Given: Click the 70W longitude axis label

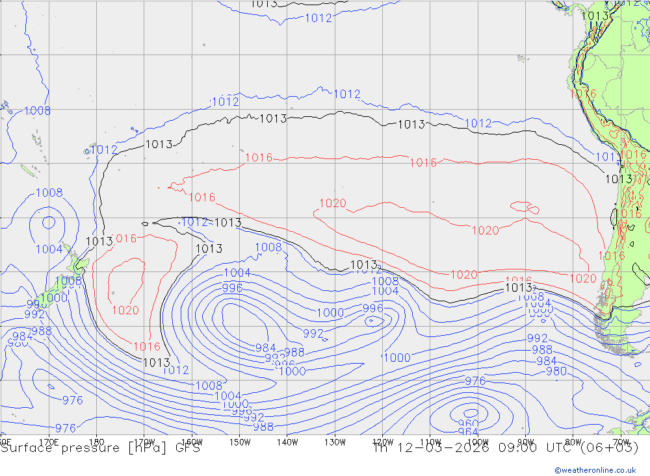Looking at the screenshot, I should click(x=621, y=442).
